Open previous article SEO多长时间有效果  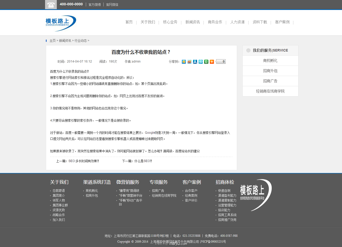pos(84,161)
